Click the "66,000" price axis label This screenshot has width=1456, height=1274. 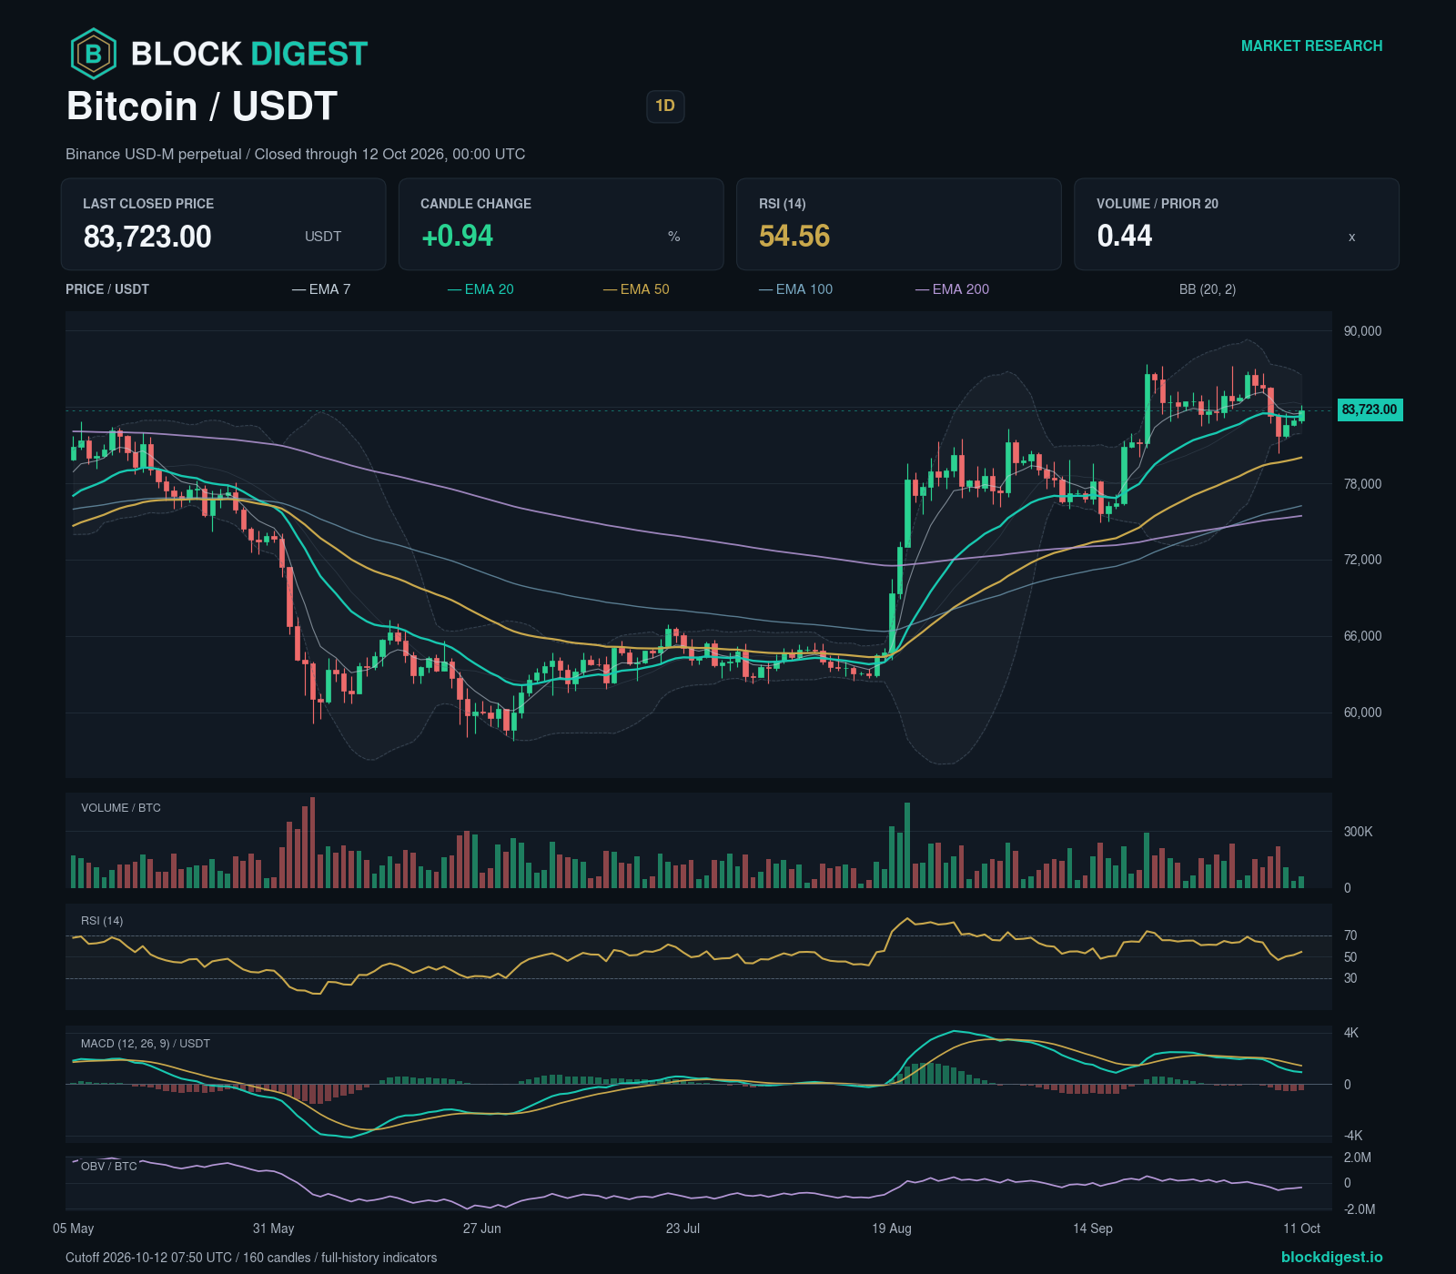point(1362,636)
